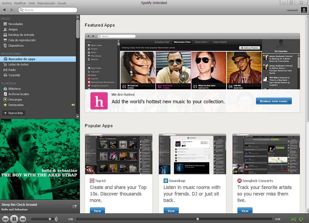309x223 pixels.
Task: Click the track progress seek bar
Action: pyautogui.click(x=174, y=219)
